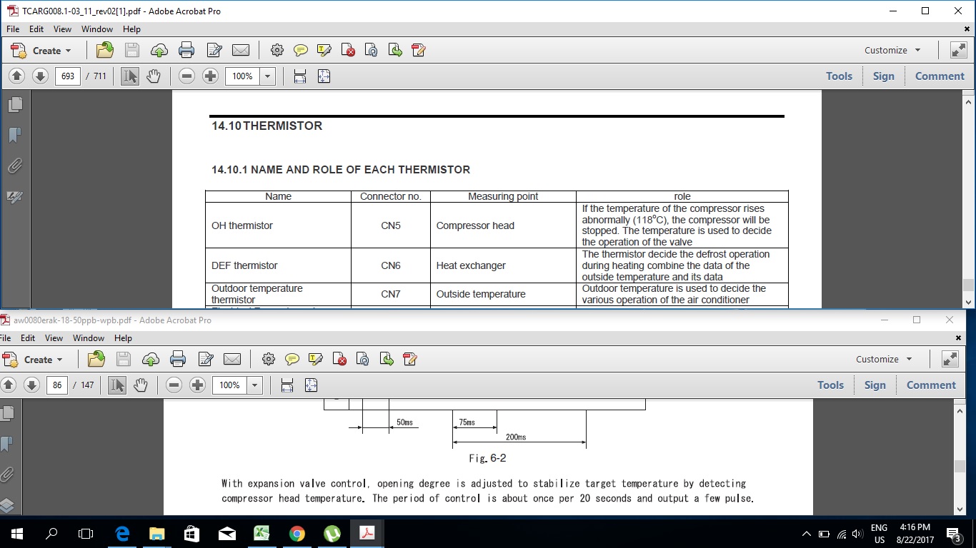
Task: Open the settings gear in top window toolbar
Action: pyautogui.click(x=277, y=50)
